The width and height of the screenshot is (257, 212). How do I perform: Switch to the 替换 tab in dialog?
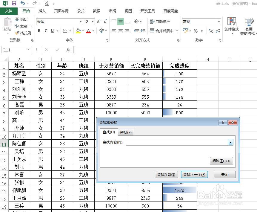point(126,132)
